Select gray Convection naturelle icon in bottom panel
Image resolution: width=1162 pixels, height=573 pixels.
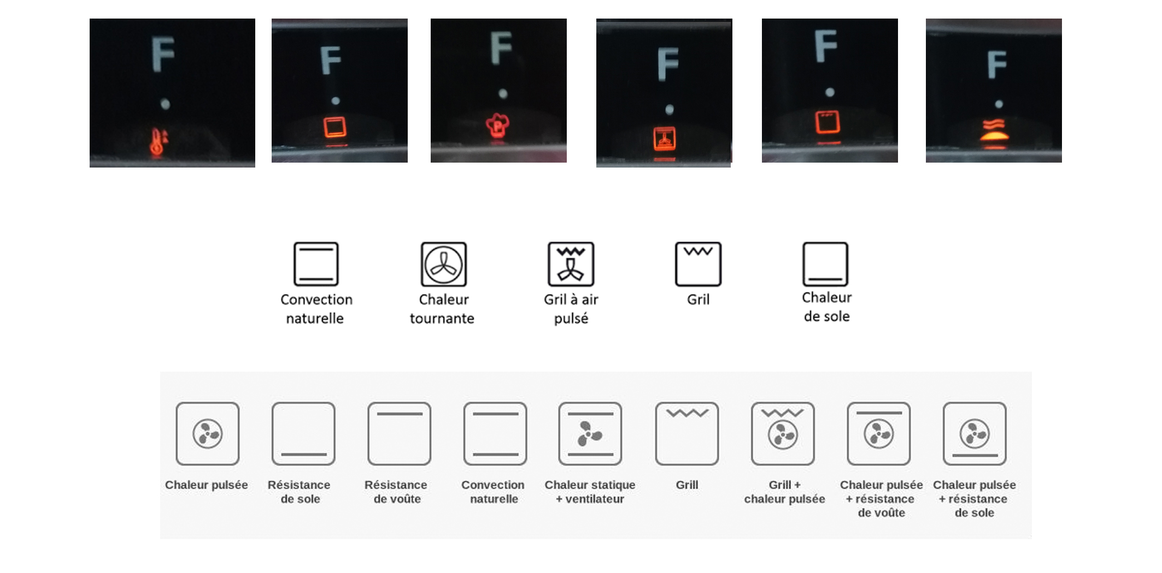pos(495,434)
